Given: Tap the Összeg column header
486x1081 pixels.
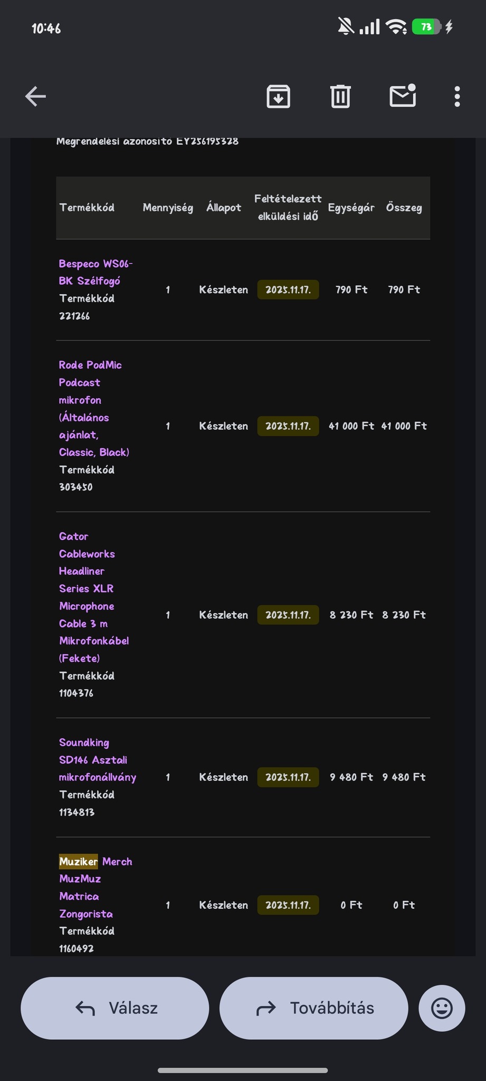Looking at the screenshot, I should click(404, 208).
